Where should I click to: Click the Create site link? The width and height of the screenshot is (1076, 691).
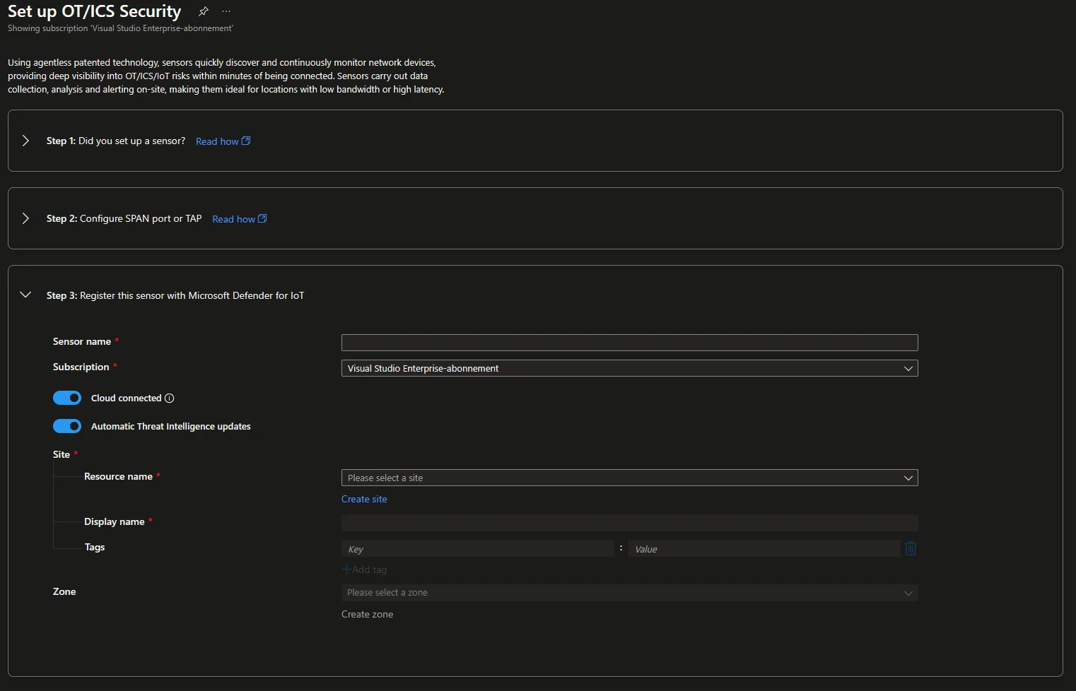click(364, 499)
